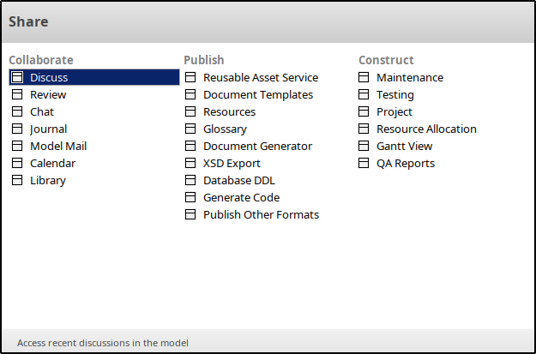The height and width of the screenshot is (354, 536).
Task: Select Generate Code
Action: click(241, 197)
